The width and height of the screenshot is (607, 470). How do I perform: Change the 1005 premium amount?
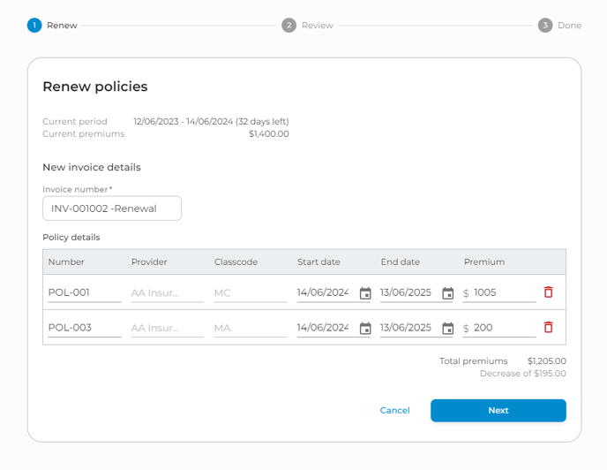[x=503, y=292]
